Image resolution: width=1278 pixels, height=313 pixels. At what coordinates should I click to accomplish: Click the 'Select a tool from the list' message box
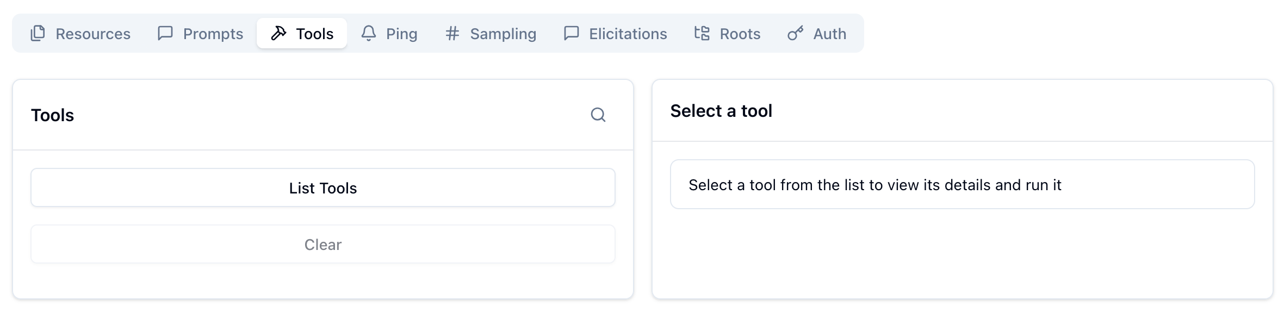tap(962, 184)
